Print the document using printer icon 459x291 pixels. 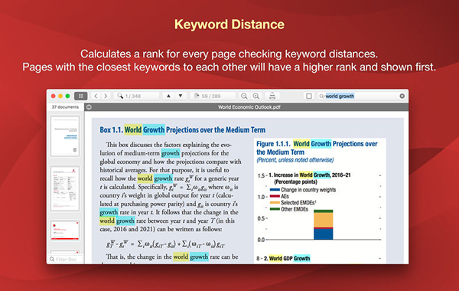click(x=272, y=96)
